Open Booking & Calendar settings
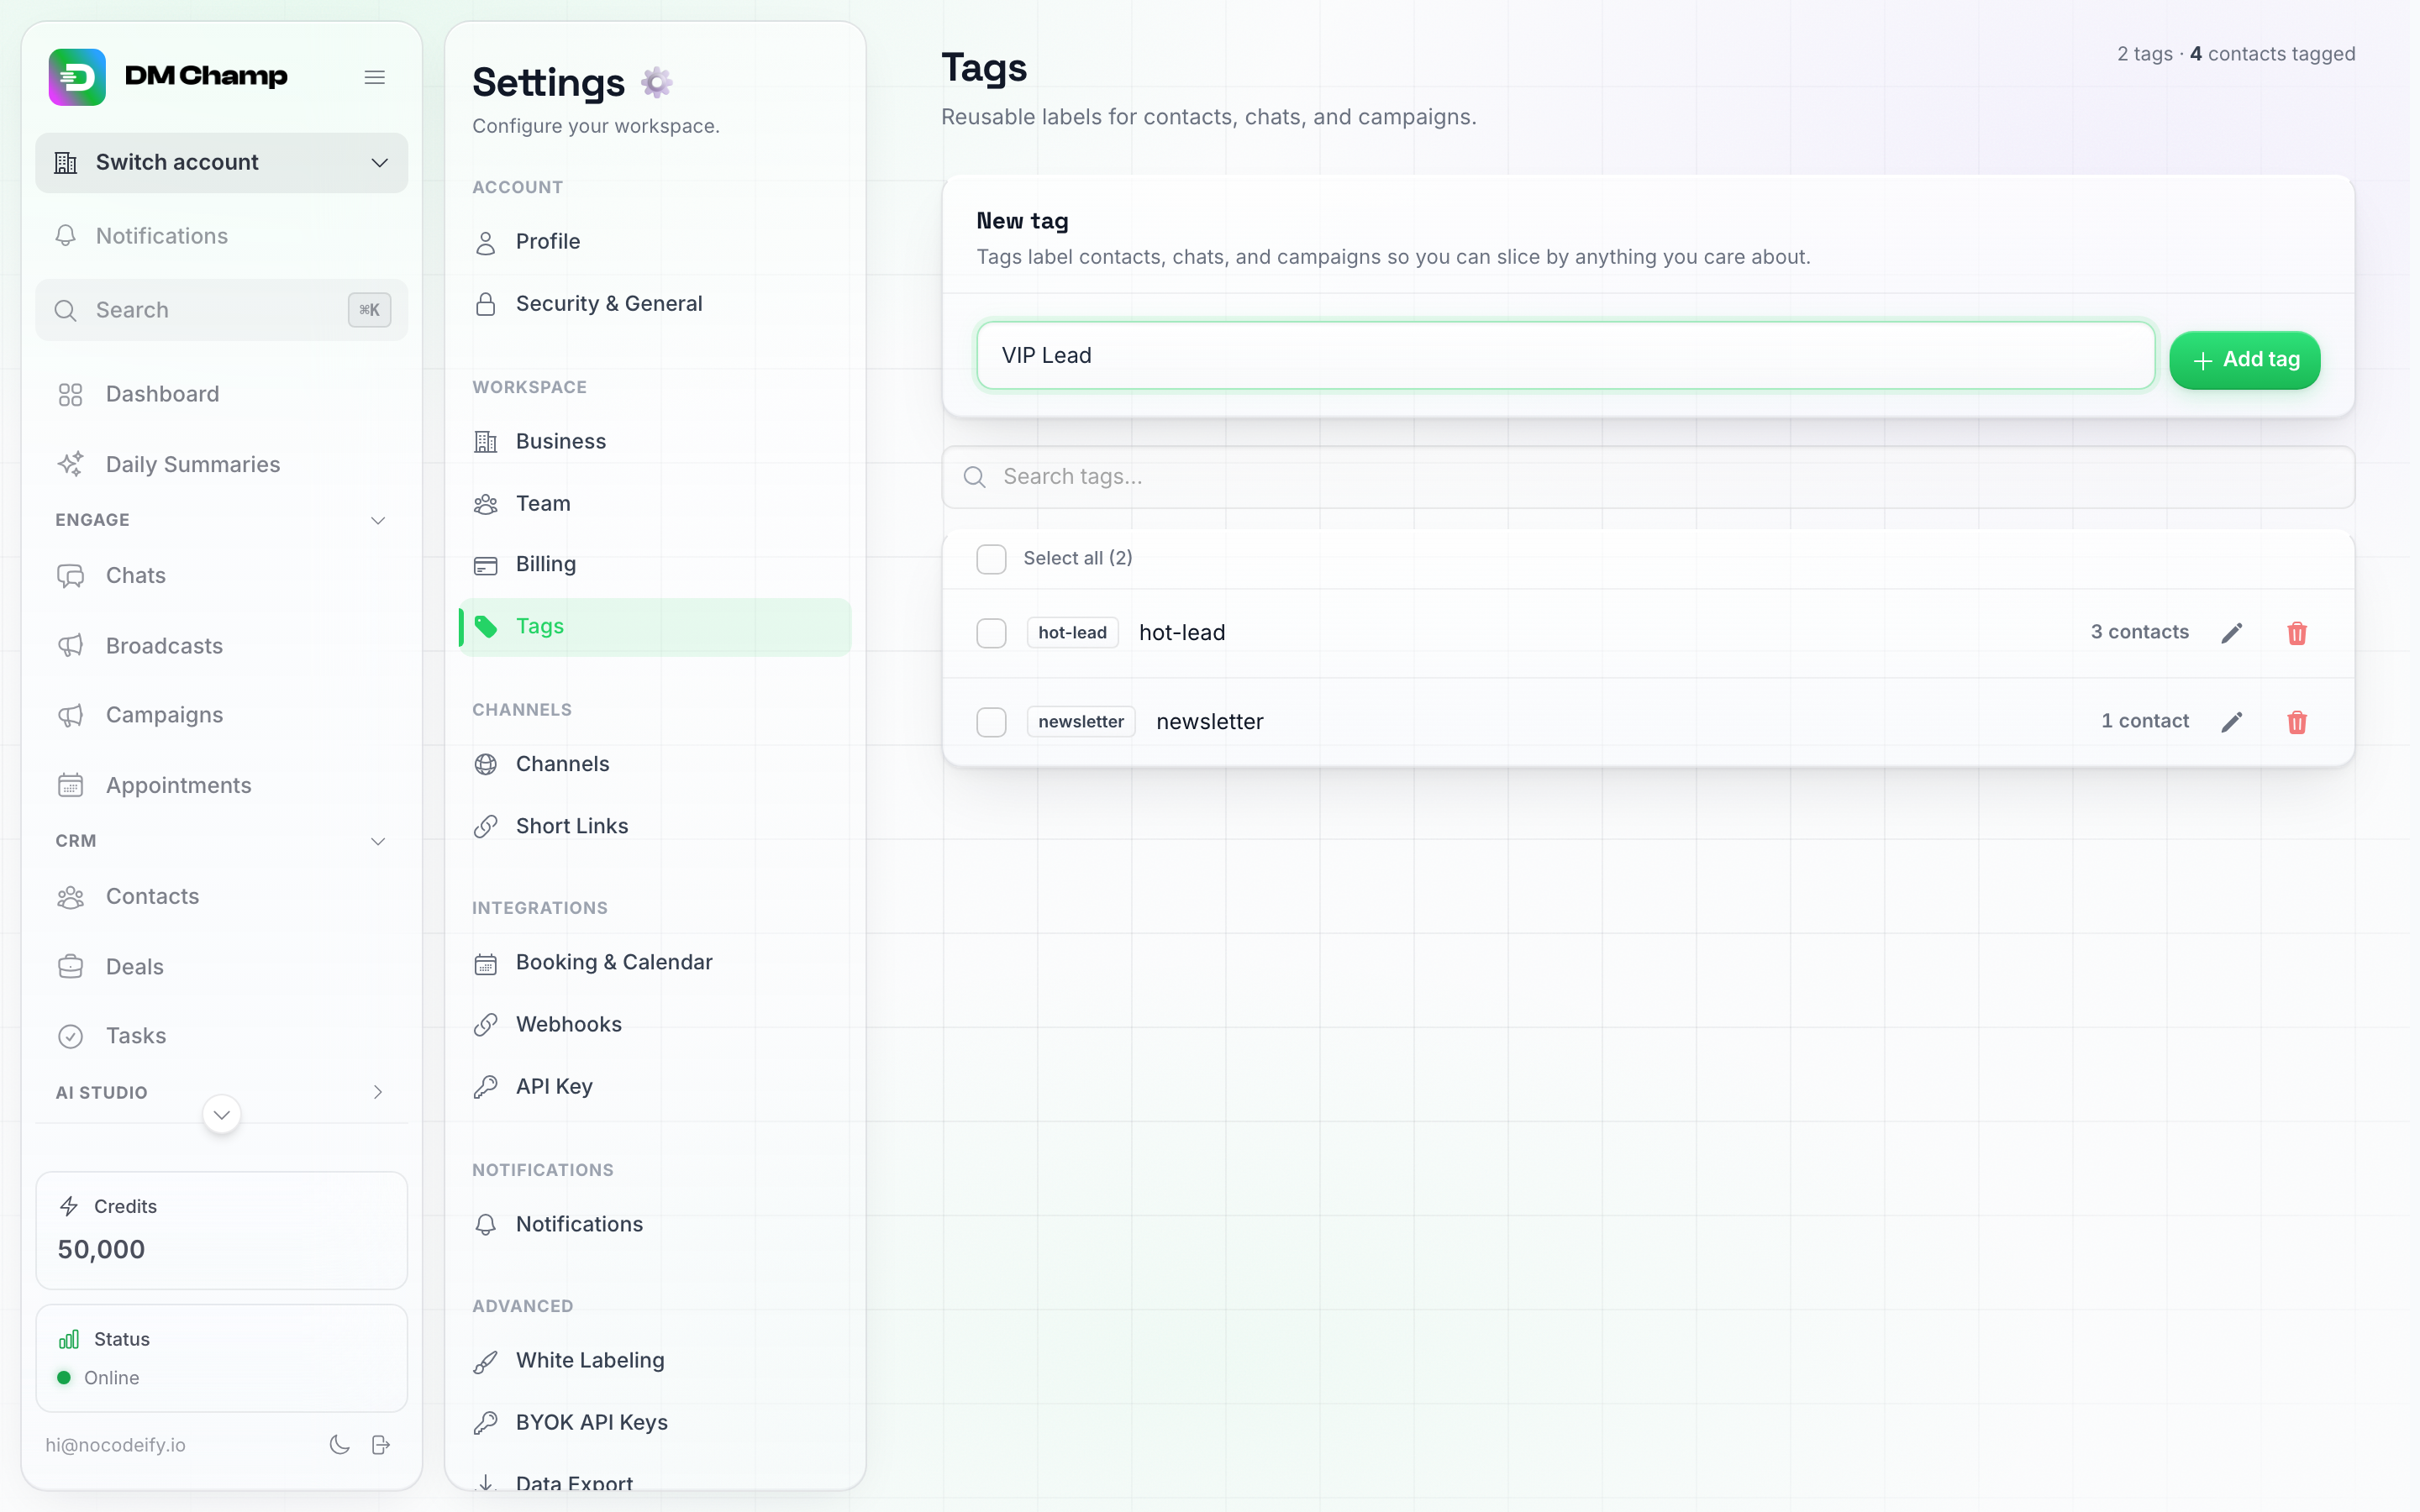 click(x=655, y=963)
